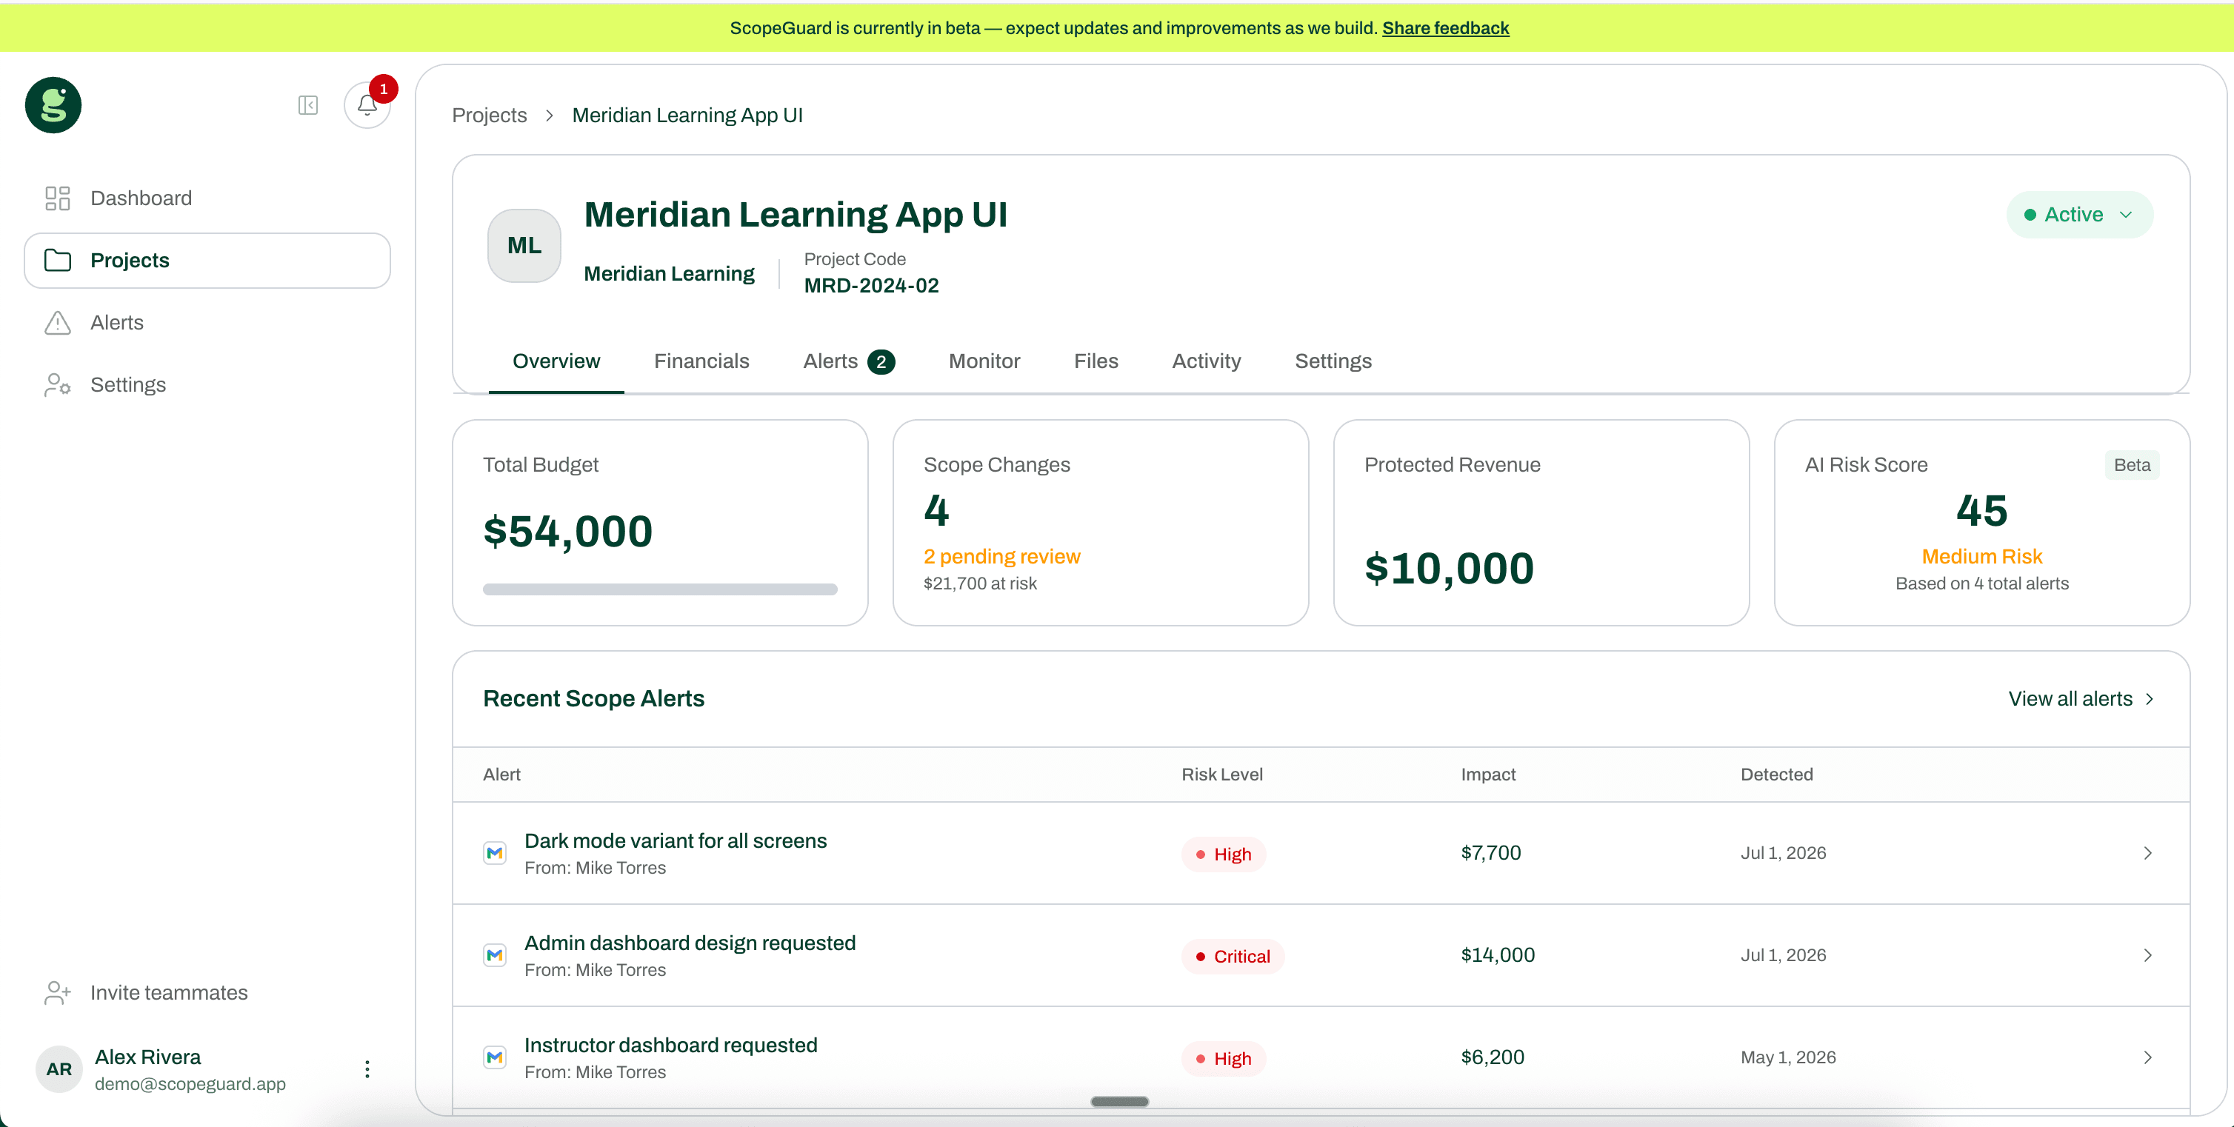Click the Dashboard grid icon
The image size is (2234, 1127).
click(57, 198)
